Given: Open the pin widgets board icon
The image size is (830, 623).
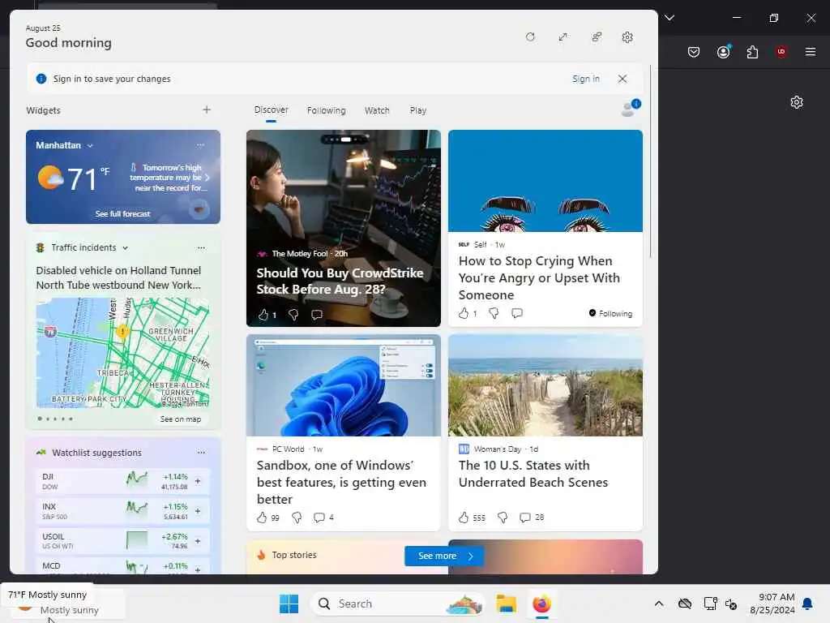Looking at the screenshot, I should coord(597,37).
